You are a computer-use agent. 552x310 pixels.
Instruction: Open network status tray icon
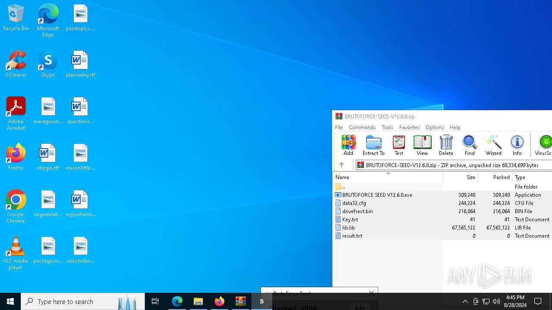click(486, 301)
